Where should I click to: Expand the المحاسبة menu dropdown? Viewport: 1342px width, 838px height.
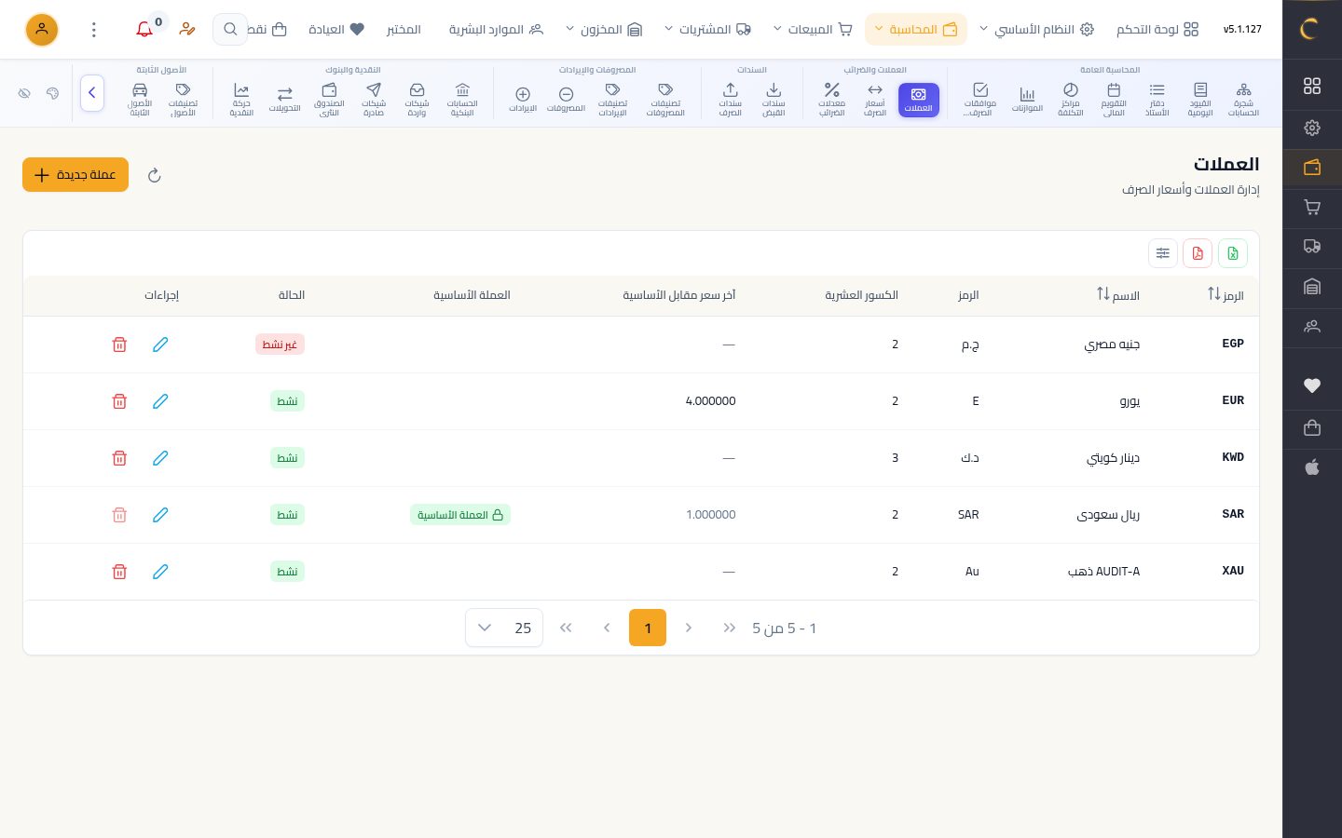click(x=916, y=30)
